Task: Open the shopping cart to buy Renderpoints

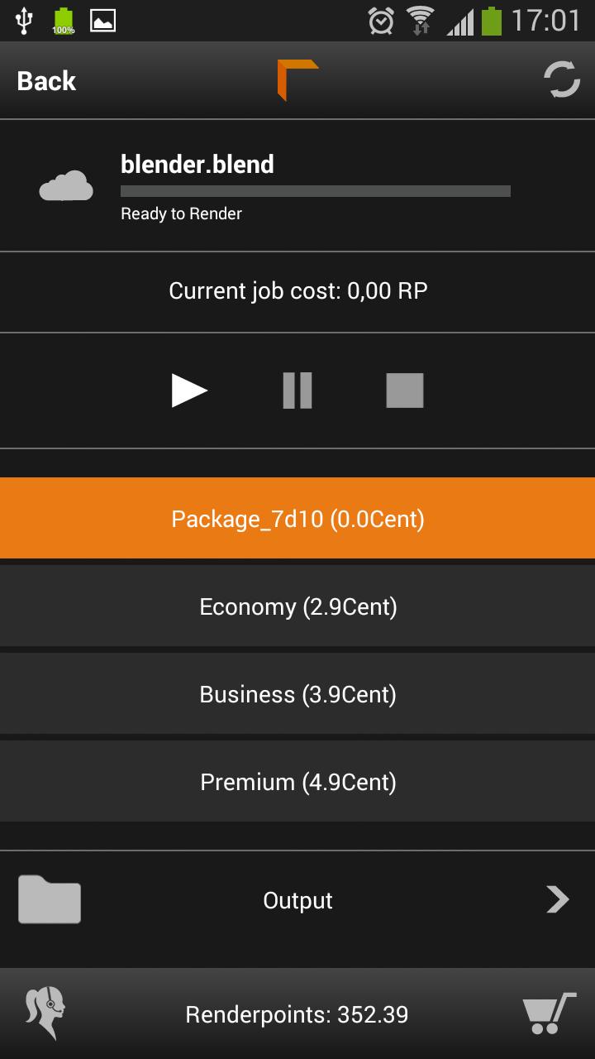Action: [x=549, y=1013]
